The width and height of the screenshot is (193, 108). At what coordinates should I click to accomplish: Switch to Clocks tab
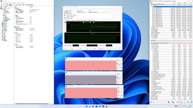(86, 21)
